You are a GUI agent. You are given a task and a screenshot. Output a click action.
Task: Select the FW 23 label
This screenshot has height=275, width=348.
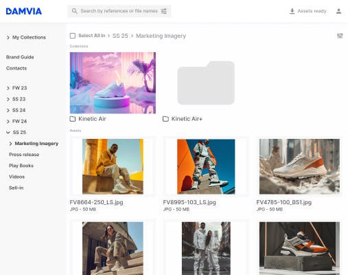[x=19, y=88]
